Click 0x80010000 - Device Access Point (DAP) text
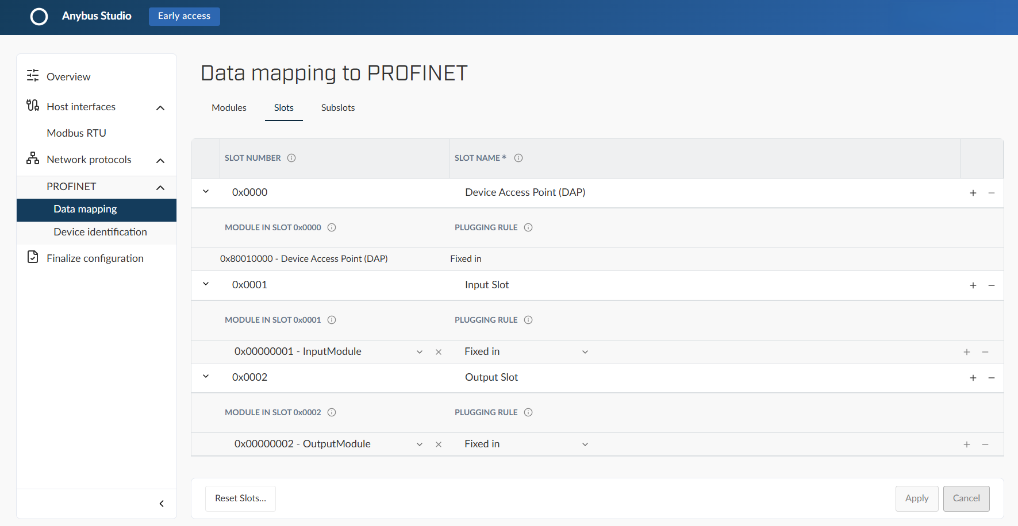The image size is (1018, 526). point(304,259)
